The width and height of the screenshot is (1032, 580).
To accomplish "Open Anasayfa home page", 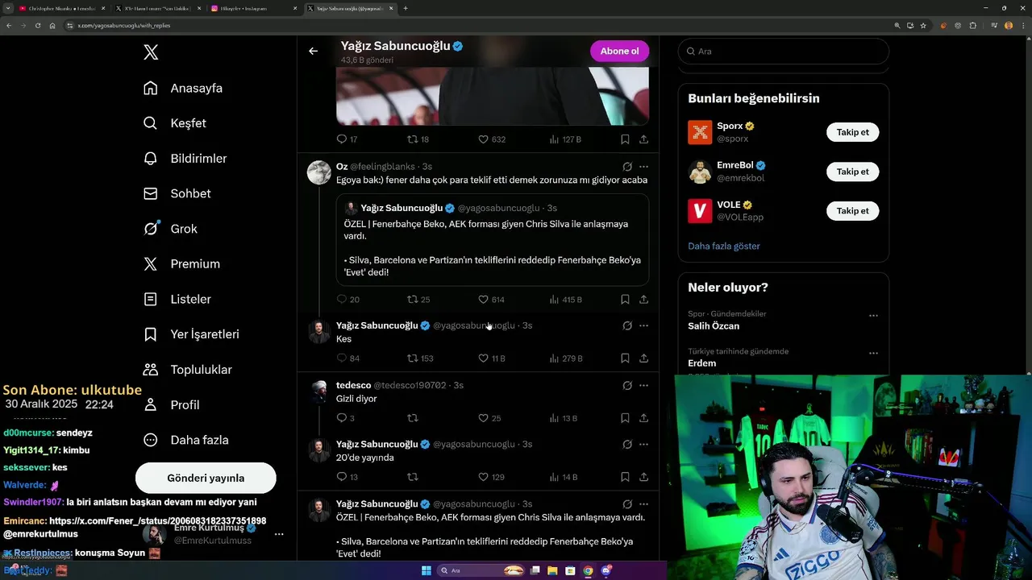I will (x=183, y=88).
